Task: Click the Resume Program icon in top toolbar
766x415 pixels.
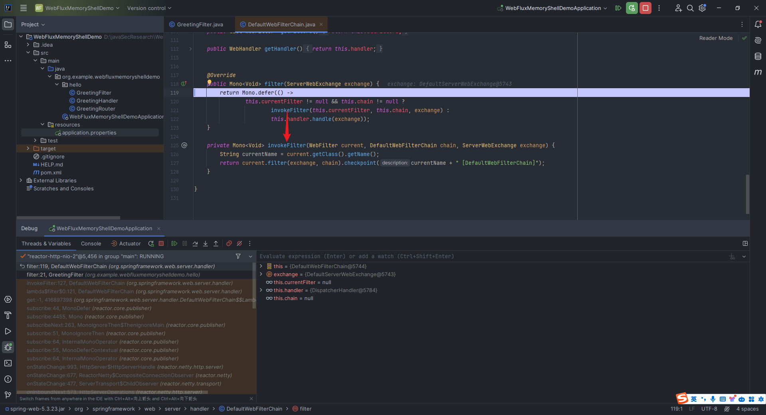Action: coord(618,8)
